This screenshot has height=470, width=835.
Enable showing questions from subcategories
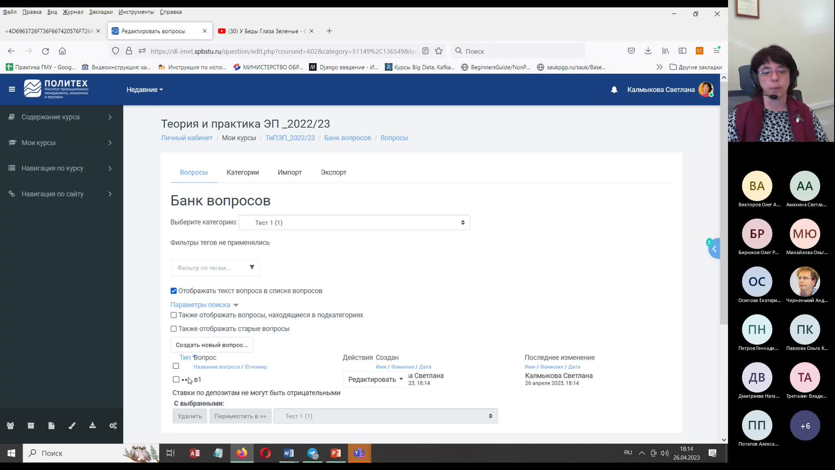[174, 315]
